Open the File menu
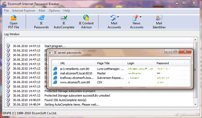This screenshot has height=118, width=202. coord(6,10)
